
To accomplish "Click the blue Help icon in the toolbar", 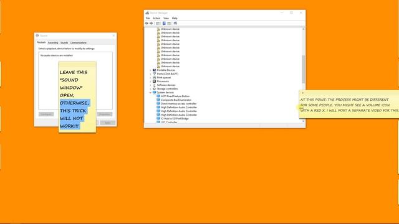I will pos(164,24).
